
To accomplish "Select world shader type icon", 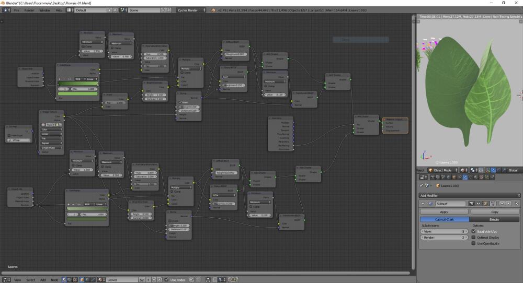I will coord(87,280).
